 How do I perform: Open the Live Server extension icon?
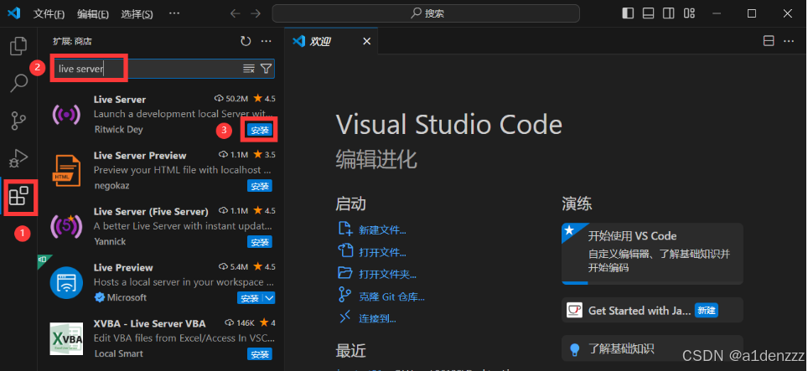66,114
